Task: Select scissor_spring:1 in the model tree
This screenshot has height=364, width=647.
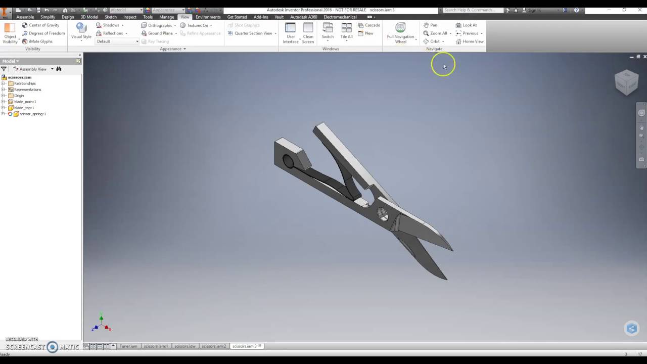Action: click(x=32, y=114)
